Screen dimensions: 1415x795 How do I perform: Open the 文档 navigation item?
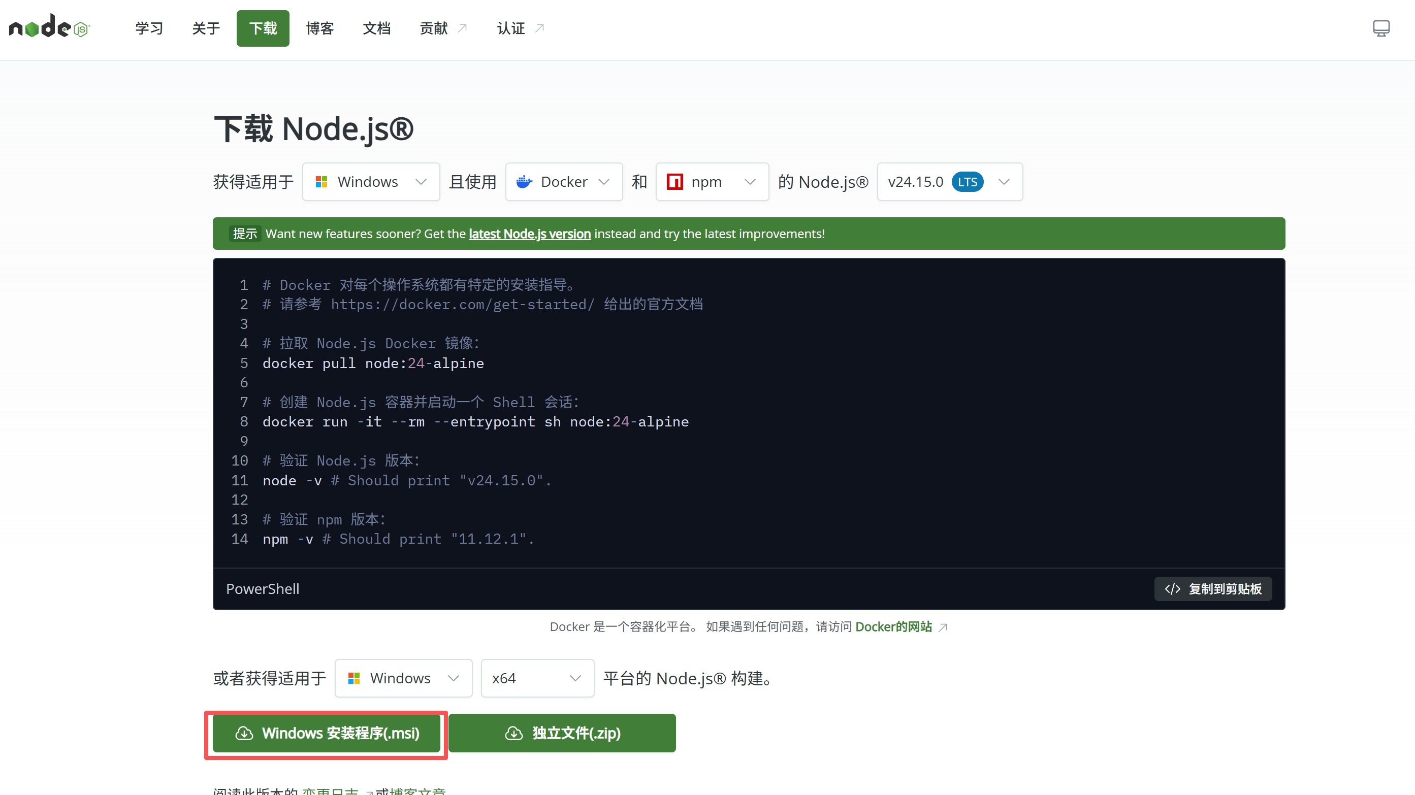[x=377, y=28]
